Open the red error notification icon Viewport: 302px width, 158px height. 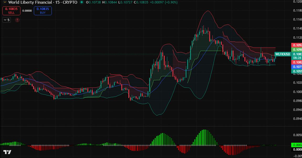pos(17,20)
